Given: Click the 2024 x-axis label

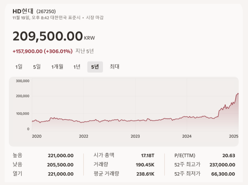Looking at the screenshot, I should 187,136.
